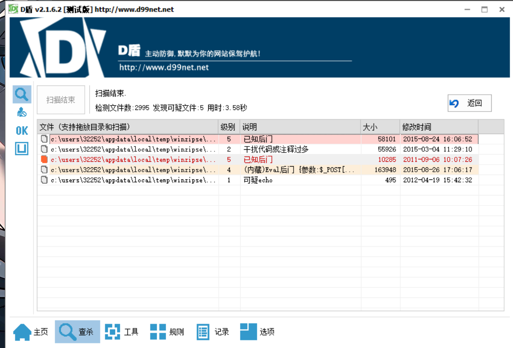Switch to the 查杀 scan tab
The width and height of the screenshot is (513, 348).
(x=77, y=332)
